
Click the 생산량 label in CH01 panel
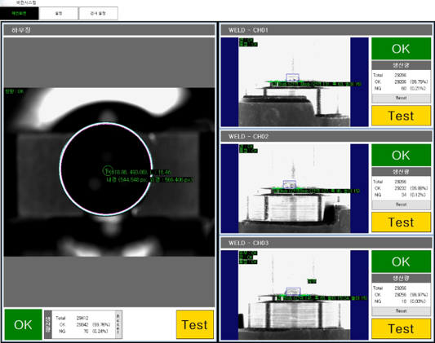click(x=401, y=65)
